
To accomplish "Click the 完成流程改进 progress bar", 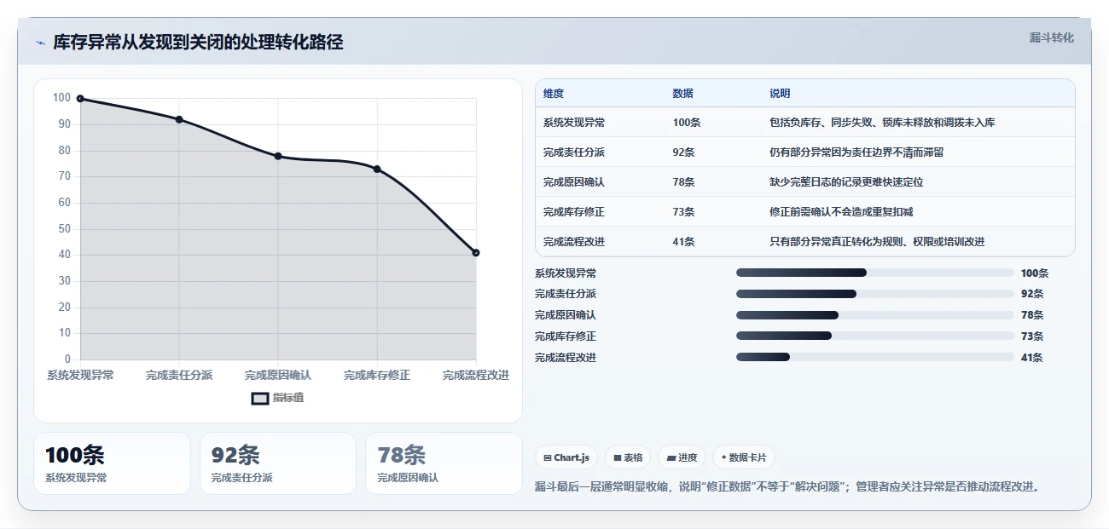I will click(875, 358).
